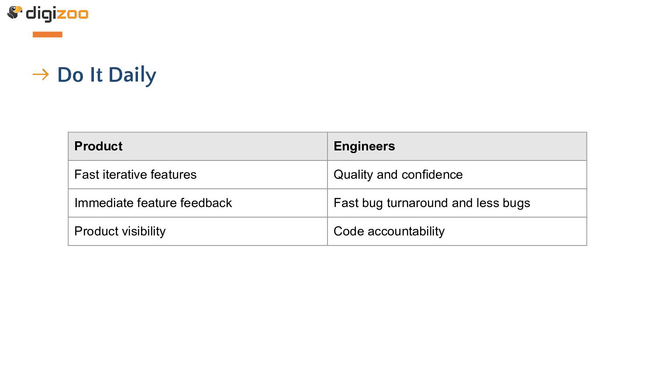Click the word 'Daily' in the title
This screenshot has height=368, width=655.
tap(132, 76)
